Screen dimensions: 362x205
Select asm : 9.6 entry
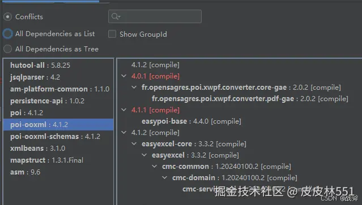click(x=58, y=172)
